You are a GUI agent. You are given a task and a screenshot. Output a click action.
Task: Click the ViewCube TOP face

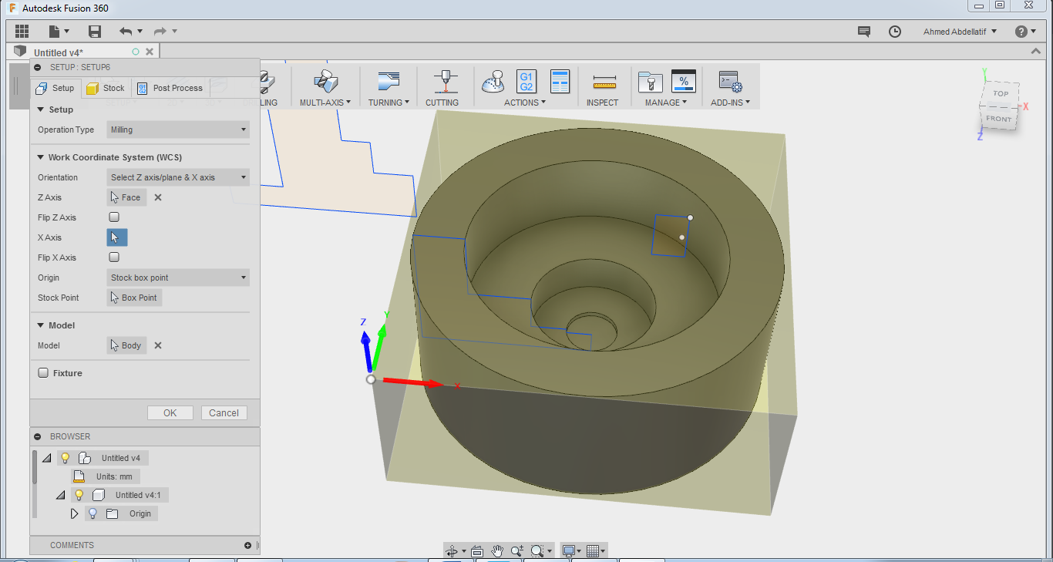[1001, 94]
